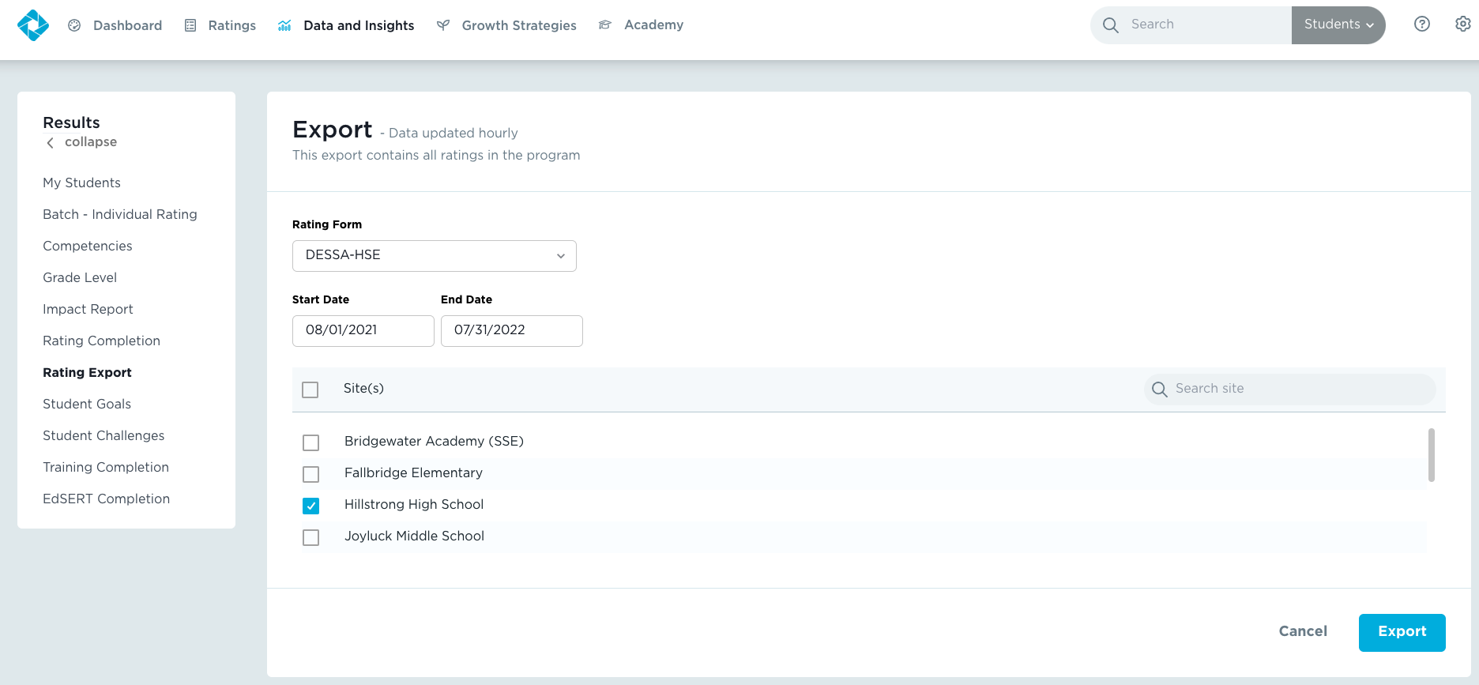The height and width of the screenshot is (685, 1479).
Task: Click the sites list scrollbar
Action: [1431, 455]
